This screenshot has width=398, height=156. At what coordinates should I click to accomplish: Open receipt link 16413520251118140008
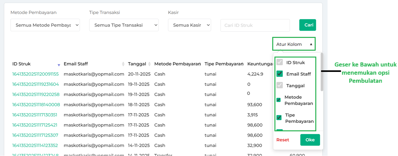click(x=36, y=105)
